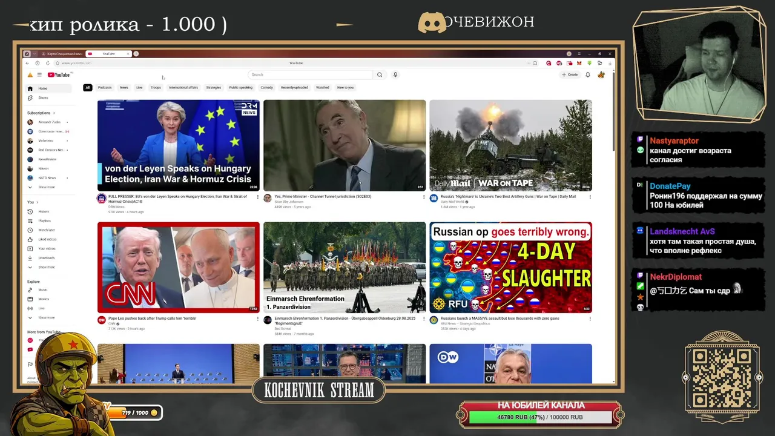
Task: Expand Show more under Explore section
Action: tap(48, 317)
